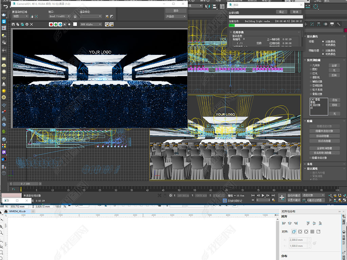Expand the 冻结 rollout

click(x=309, y=164)
